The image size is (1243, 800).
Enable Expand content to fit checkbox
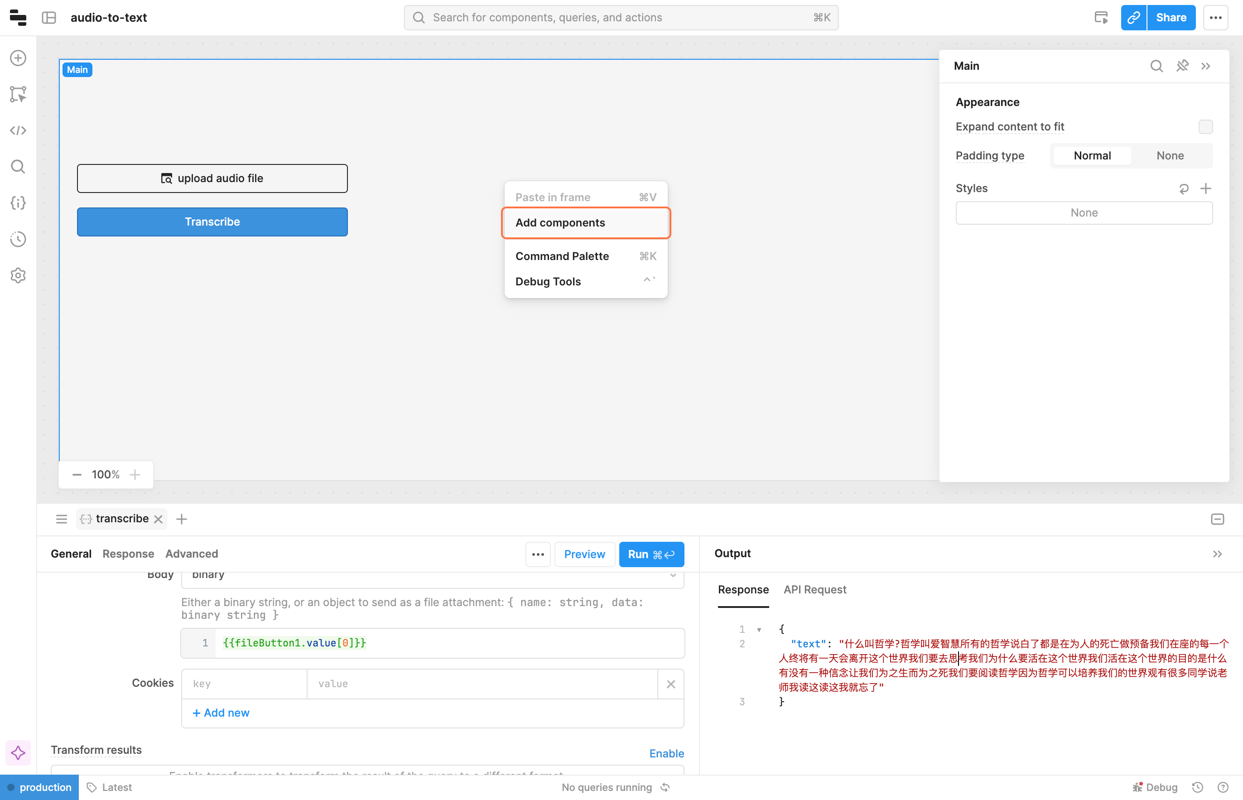tap(1205, 127)
